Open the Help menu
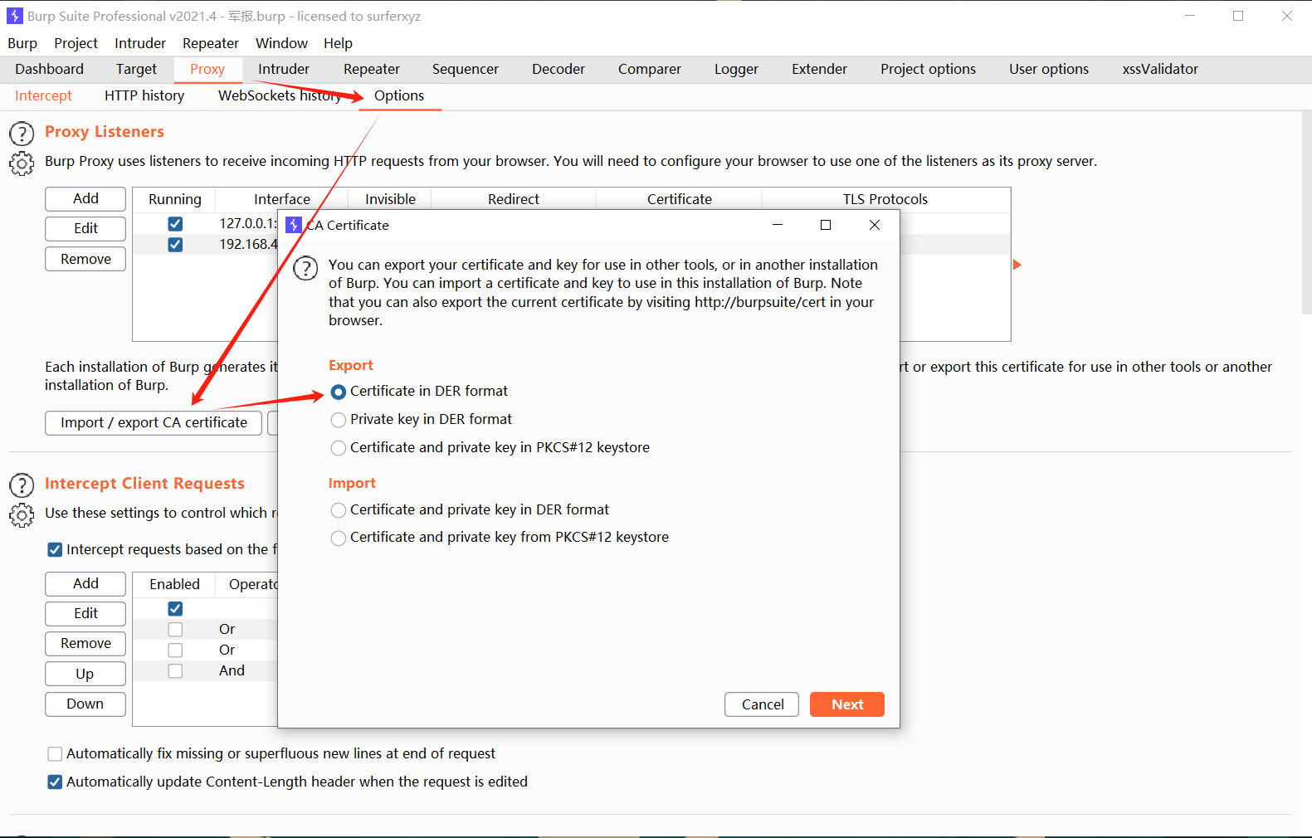The height and width of the screenshot is (838, 1312). (x=338, y=43)
